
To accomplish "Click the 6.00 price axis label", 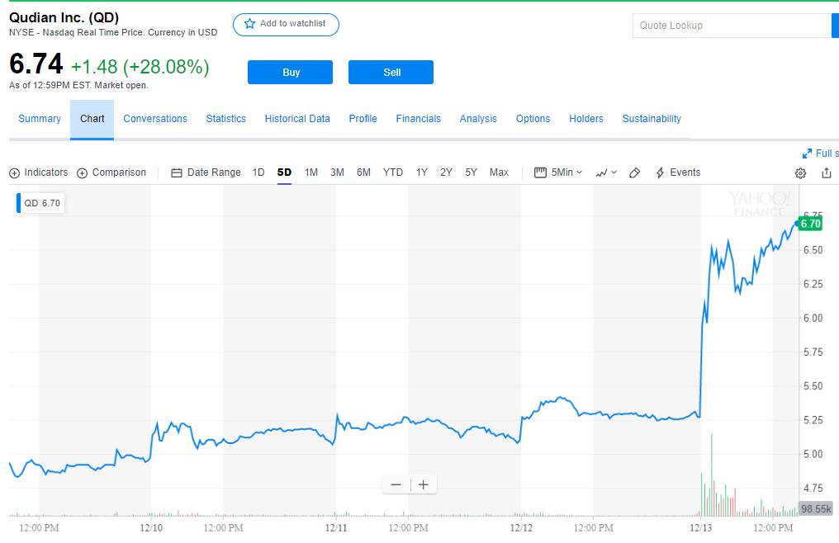I will tap(813, 318).
